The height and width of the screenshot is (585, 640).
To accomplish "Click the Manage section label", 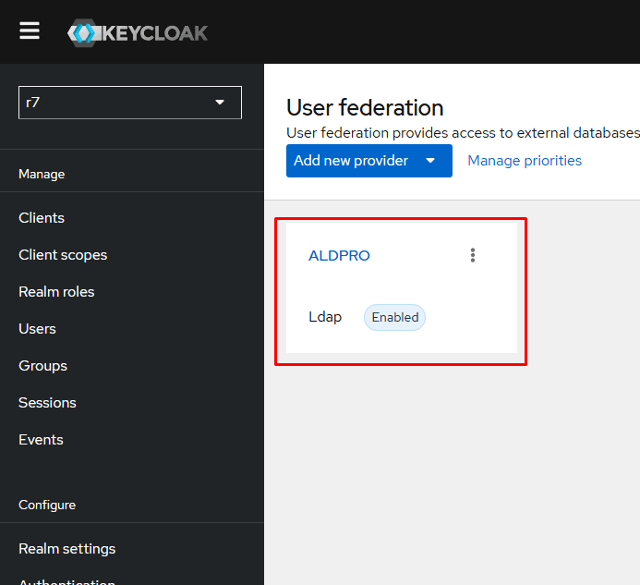I will (x=42, y=174).
